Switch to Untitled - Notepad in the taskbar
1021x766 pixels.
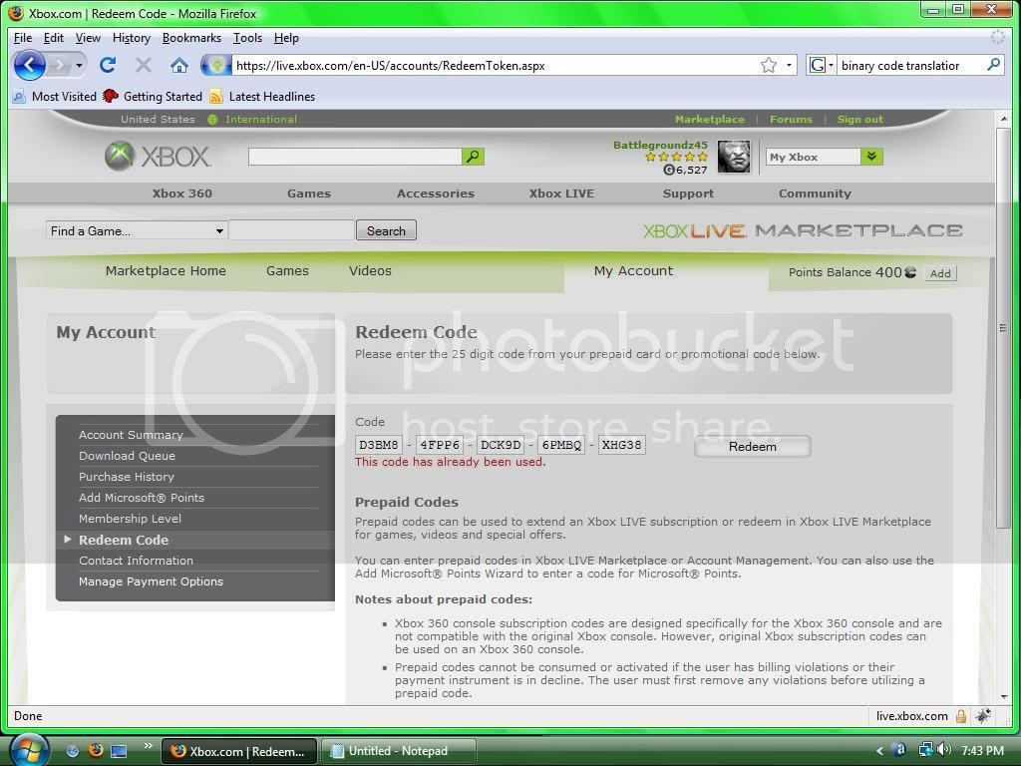point(401,751)
